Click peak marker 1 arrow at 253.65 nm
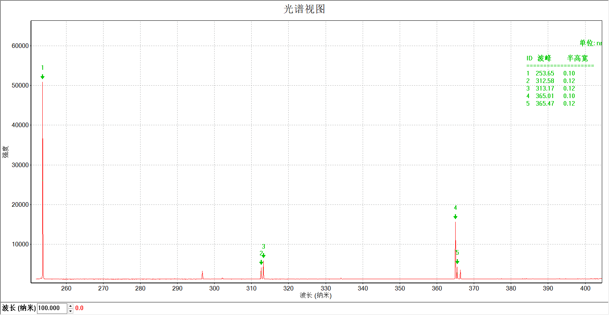This screenshot has height=315, width=609. coord(43,77)
